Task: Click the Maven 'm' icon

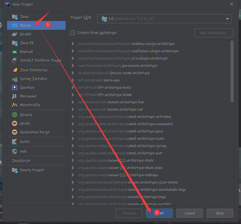Action: point(15,25)
